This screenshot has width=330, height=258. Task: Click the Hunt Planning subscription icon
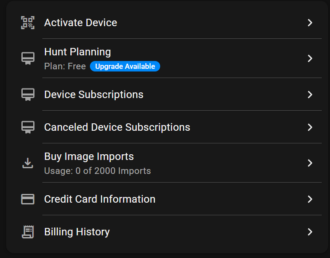pyautogui.click(x=28, y=58)
